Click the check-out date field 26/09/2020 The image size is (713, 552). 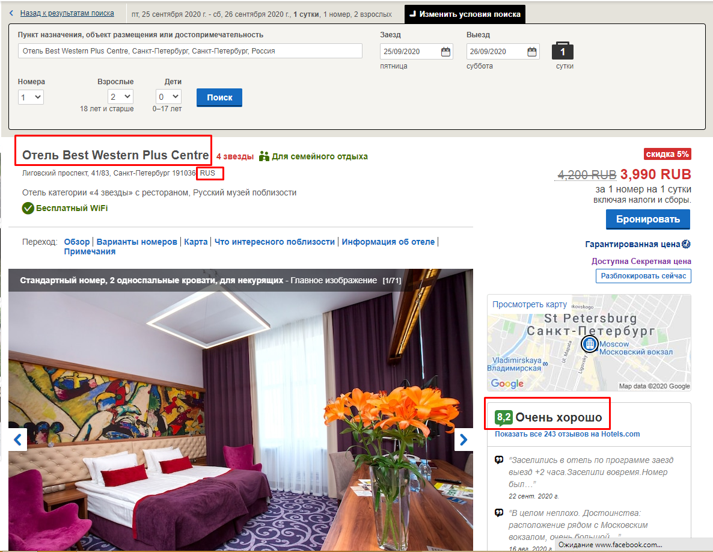point(503,51)
